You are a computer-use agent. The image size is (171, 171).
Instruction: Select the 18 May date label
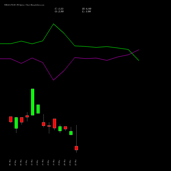tap(54, 162)
